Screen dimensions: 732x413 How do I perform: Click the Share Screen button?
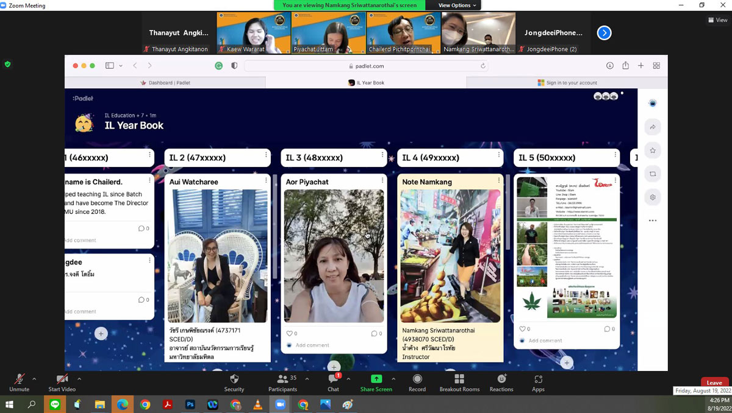pyautogui.click(x=376, y=379)
